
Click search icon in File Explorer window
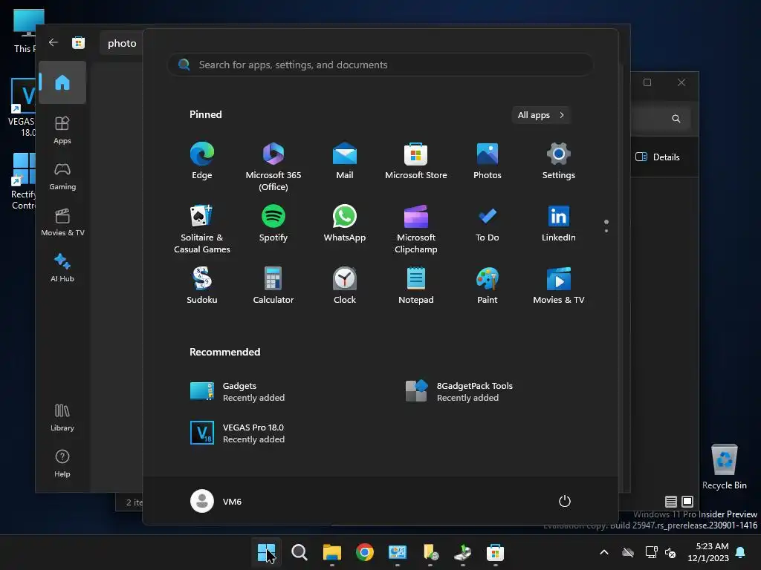(676, 119)
